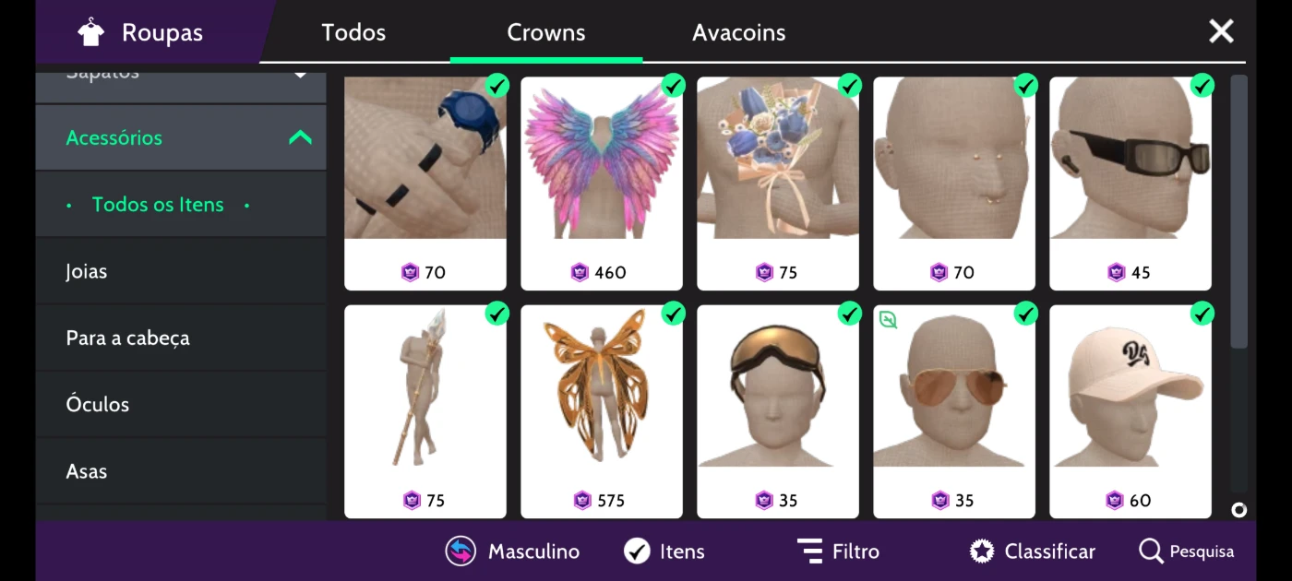
Task: Open search with the magnifier icon
Action: (x=1151, y=551)
